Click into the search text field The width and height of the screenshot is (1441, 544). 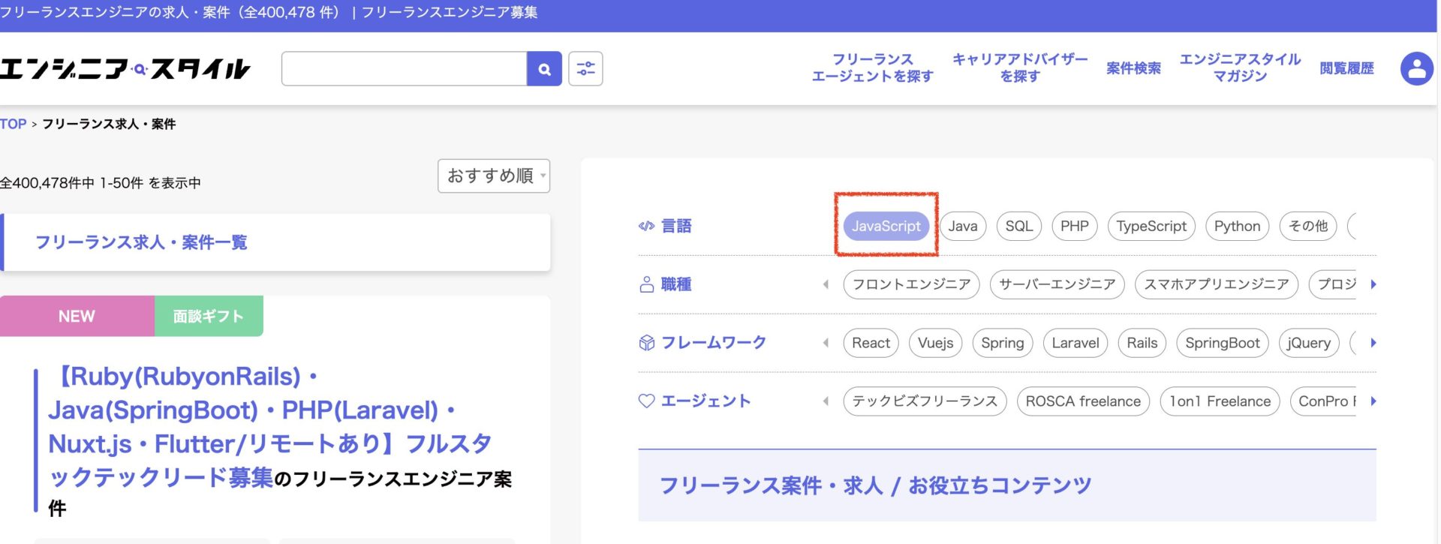pos(404,69)
